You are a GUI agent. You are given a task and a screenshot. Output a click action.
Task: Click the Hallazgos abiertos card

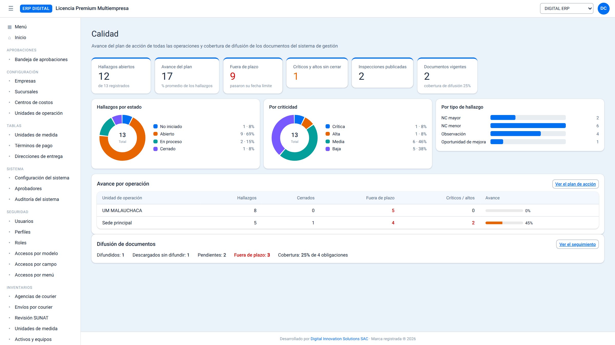coord(121,76)
